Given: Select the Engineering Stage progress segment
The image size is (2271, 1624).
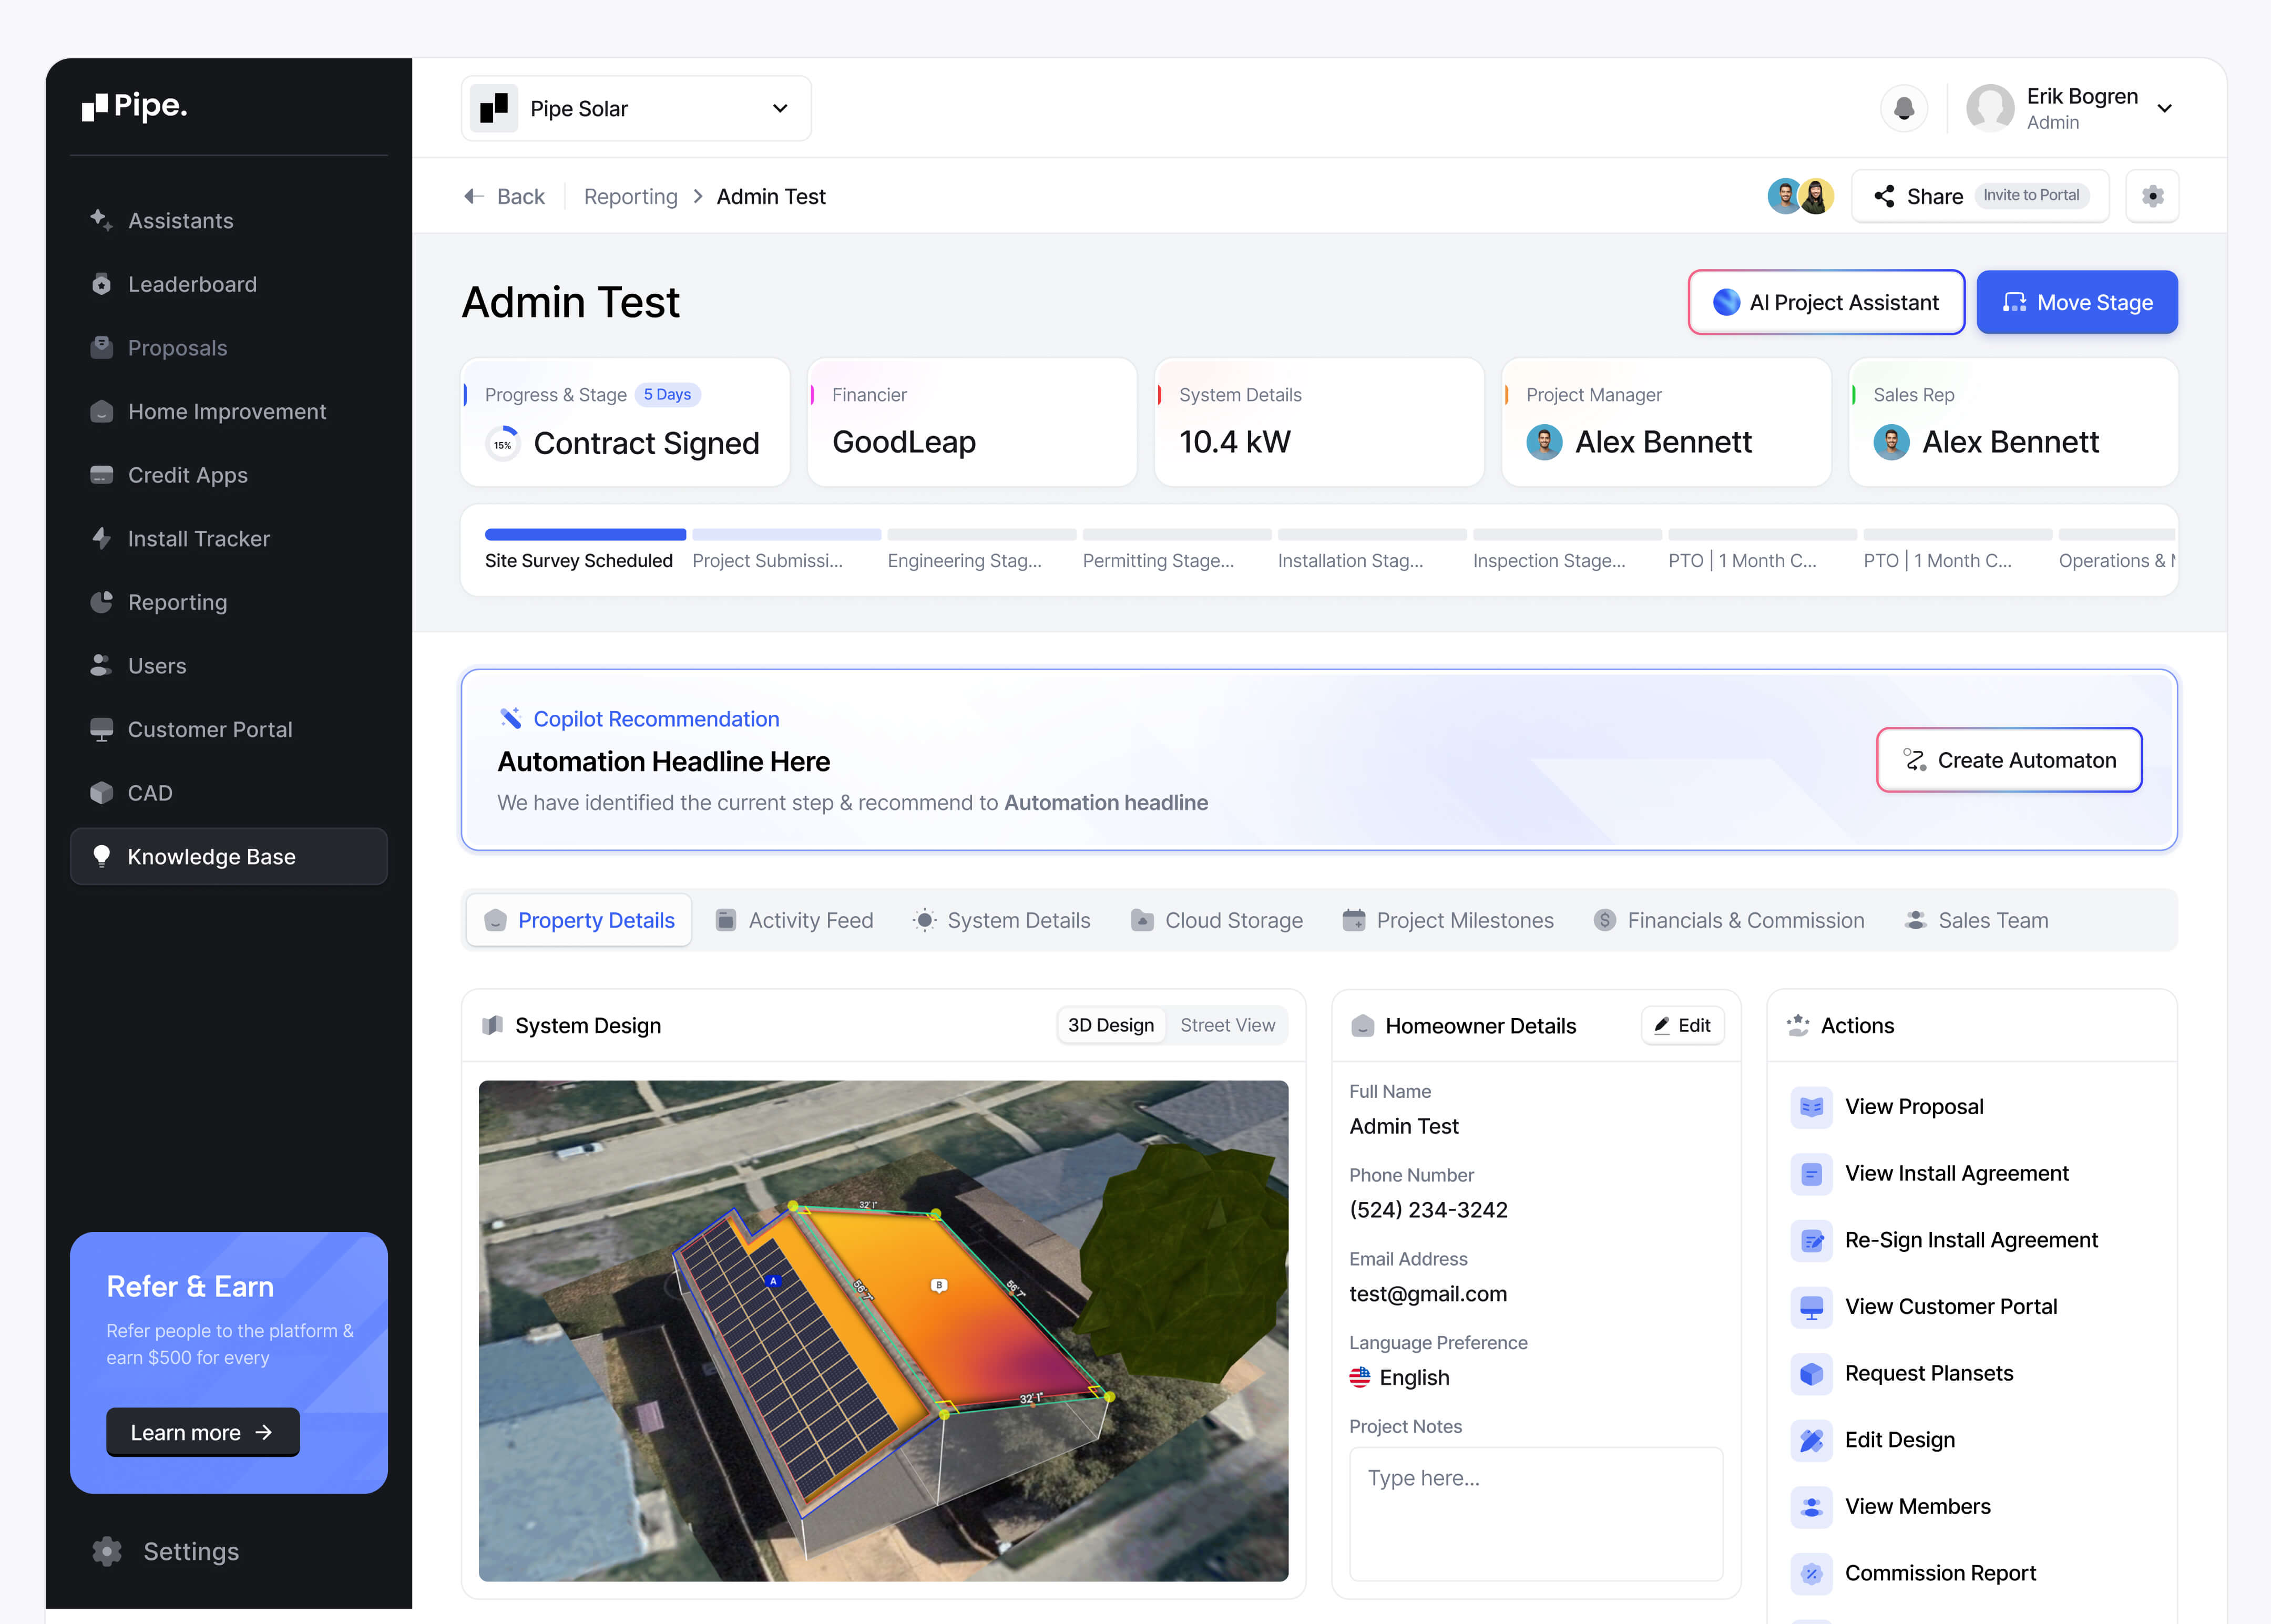Looking at the screenshot, I should [x=981, y=549].
